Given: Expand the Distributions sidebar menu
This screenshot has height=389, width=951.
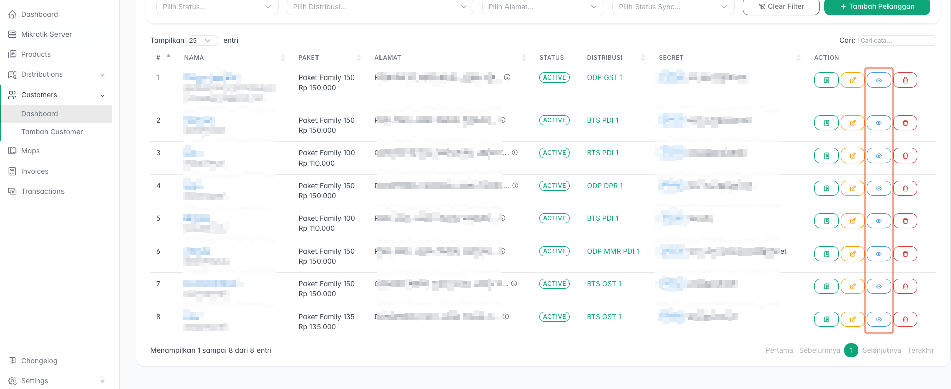Looking at the screenshot, I should pyautogui.click(x=56, y=74).
